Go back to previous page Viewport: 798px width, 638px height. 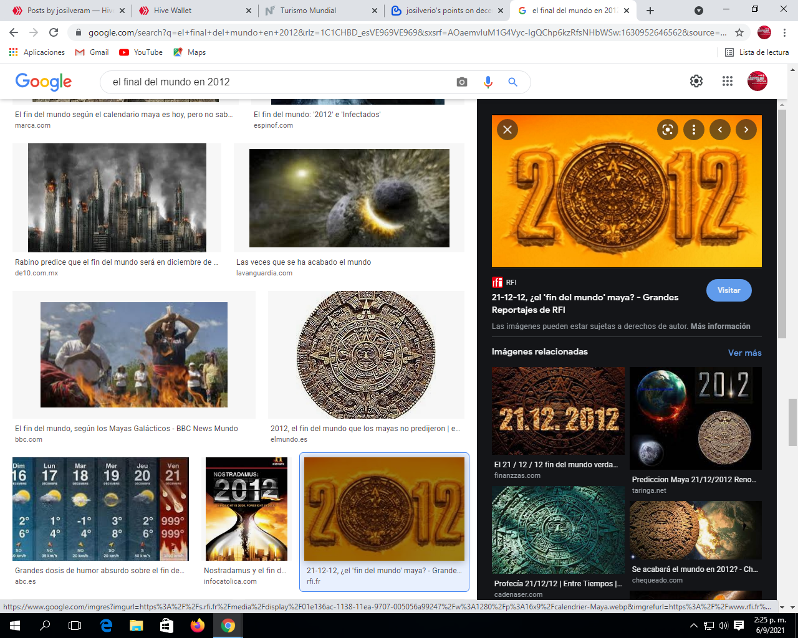click(x=14, y=32)
